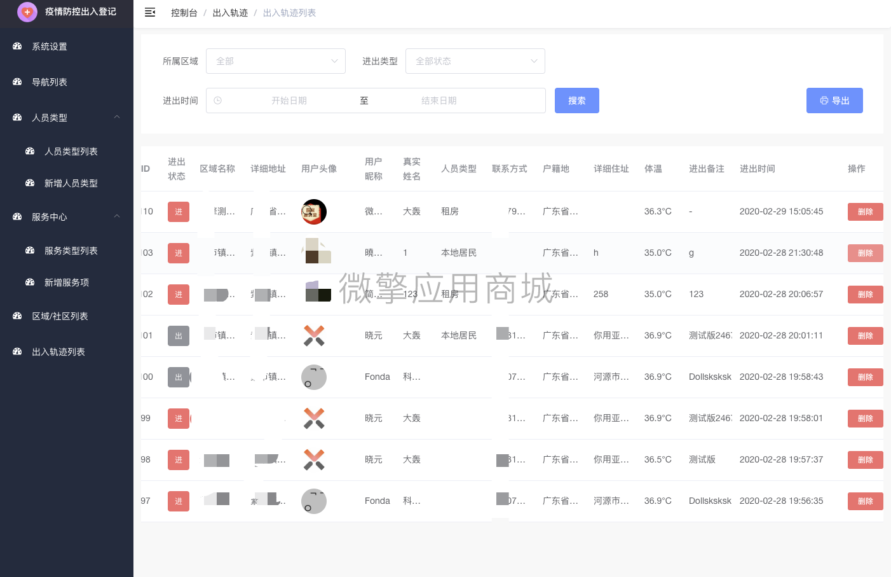Click the 体温 column header
891x577 pixels.
pos(653,169)
